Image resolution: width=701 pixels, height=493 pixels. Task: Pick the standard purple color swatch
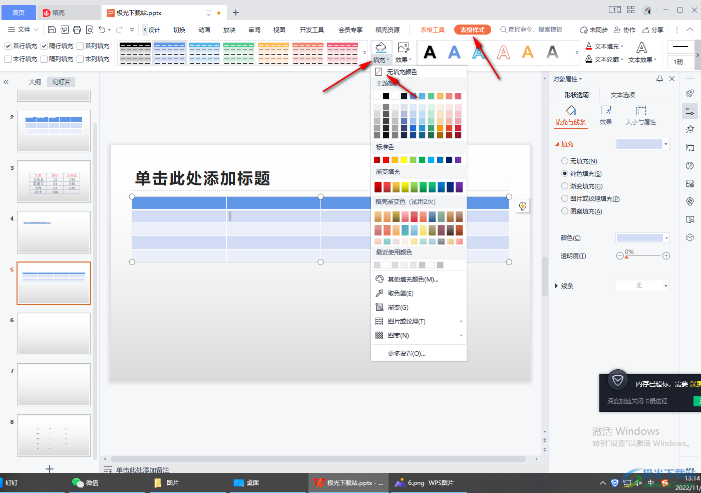458,160
